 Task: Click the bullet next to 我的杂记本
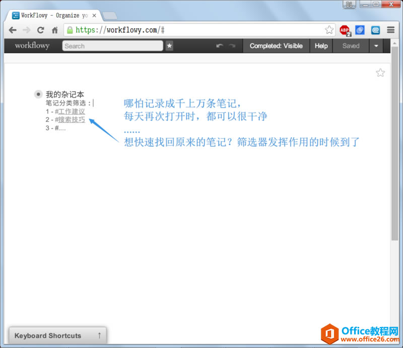coord(38,94)
